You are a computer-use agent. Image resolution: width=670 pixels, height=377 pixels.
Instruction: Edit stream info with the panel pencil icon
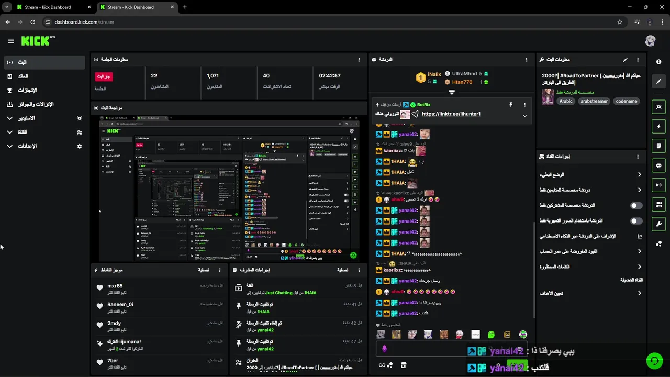tap(625, 60)
